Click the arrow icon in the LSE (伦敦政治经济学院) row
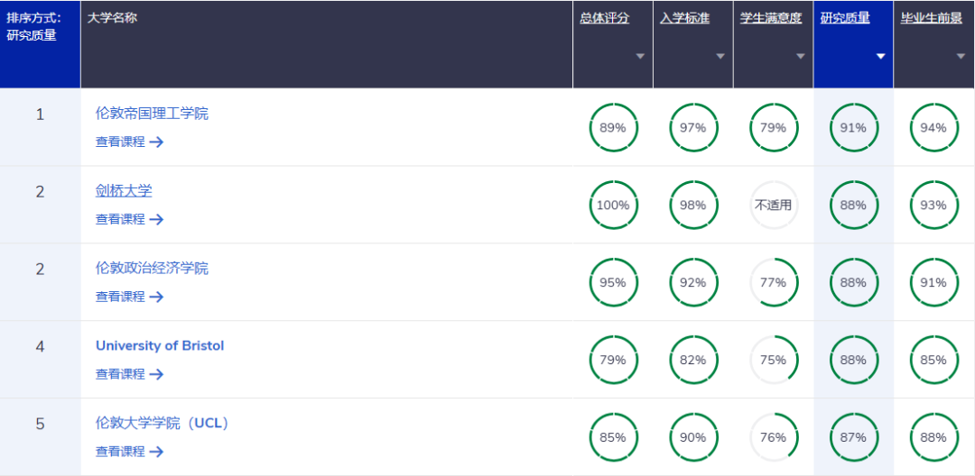Screen dimensions: 975x476 point(156,297)
